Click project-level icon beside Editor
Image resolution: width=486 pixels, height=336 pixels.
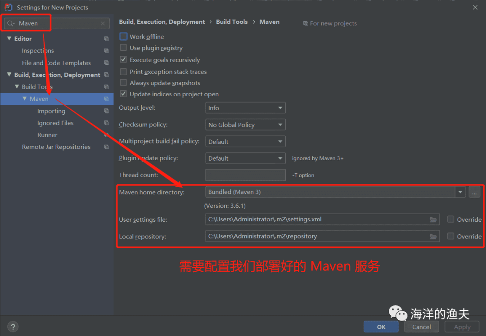[106, 39]
